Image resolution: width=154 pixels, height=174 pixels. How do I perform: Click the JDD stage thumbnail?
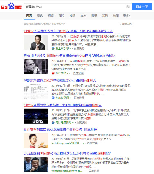pyautogui.click(x=36, y=116)
